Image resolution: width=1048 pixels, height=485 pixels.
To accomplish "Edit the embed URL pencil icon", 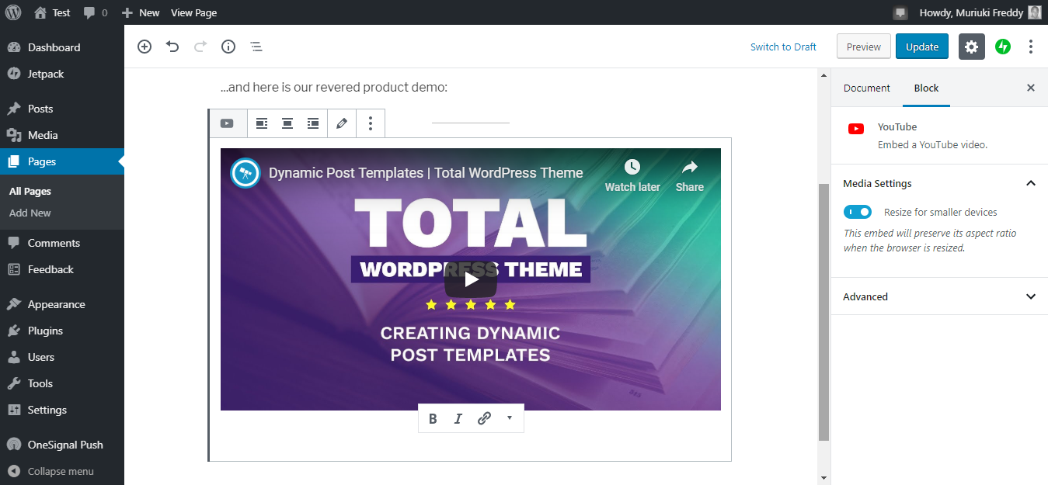I will (x=342, y=123).
